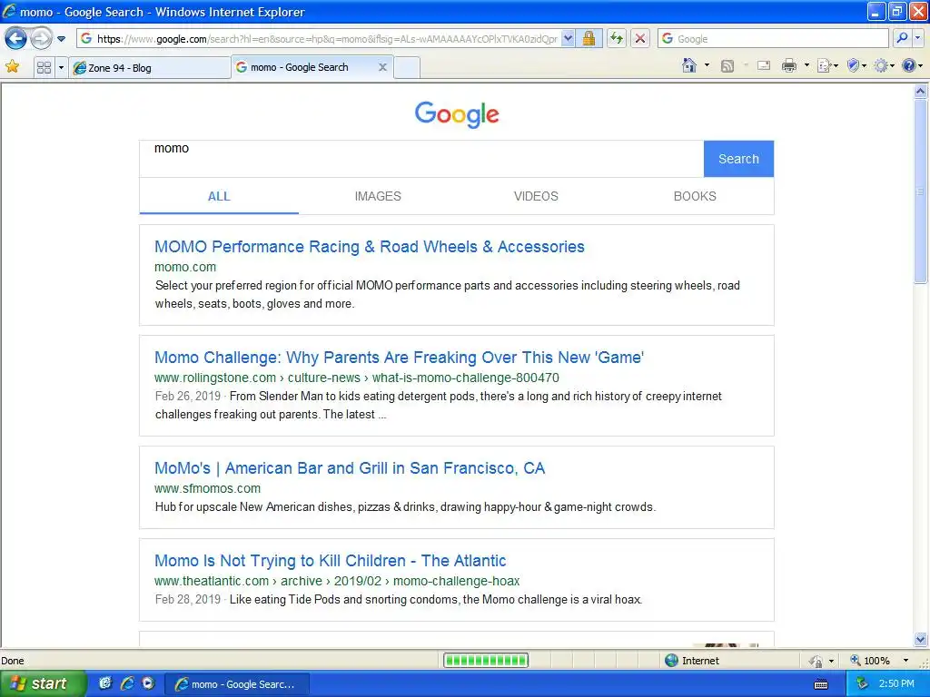Open the tab list dropdown
The width and height of the screenshot is (930, 697).
(x=61, y=67)
